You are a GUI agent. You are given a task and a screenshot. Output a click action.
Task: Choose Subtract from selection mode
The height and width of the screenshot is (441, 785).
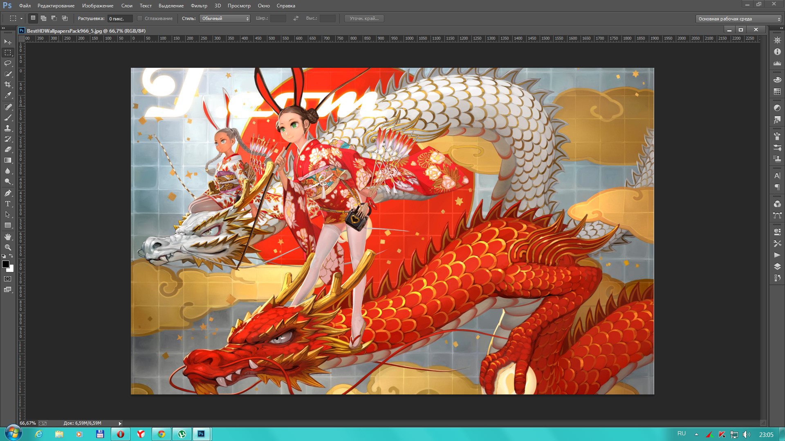coord(54,18)
